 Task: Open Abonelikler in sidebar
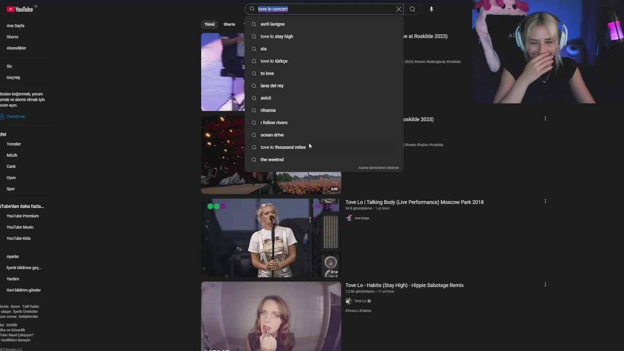click(17, 48)
